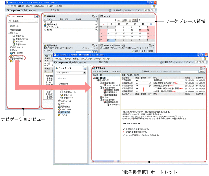Click portlet window icon in 電子掲示板 header
Screen dimensions: 209x176
pyautogui.click(x=201, y=68)
